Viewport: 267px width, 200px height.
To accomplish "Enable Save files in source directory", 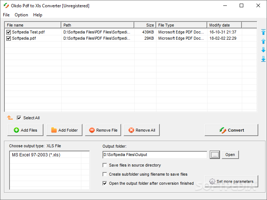I will pyautogui.click(x=105, y=165).
